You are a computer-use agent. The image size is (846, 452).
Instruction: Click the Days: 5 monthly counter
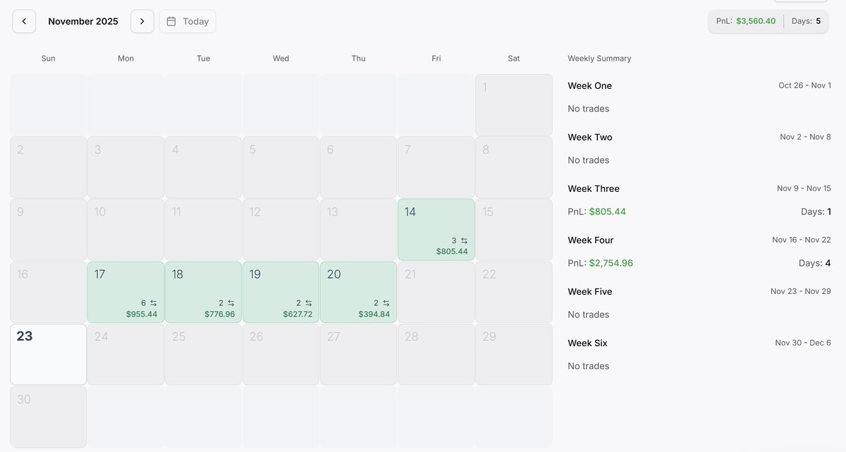(806, 21)
